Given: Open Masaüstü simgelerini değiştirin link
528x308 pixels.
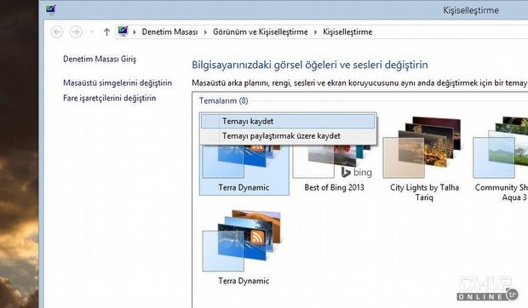Looking at the screenshot, I should pos(118,83).
